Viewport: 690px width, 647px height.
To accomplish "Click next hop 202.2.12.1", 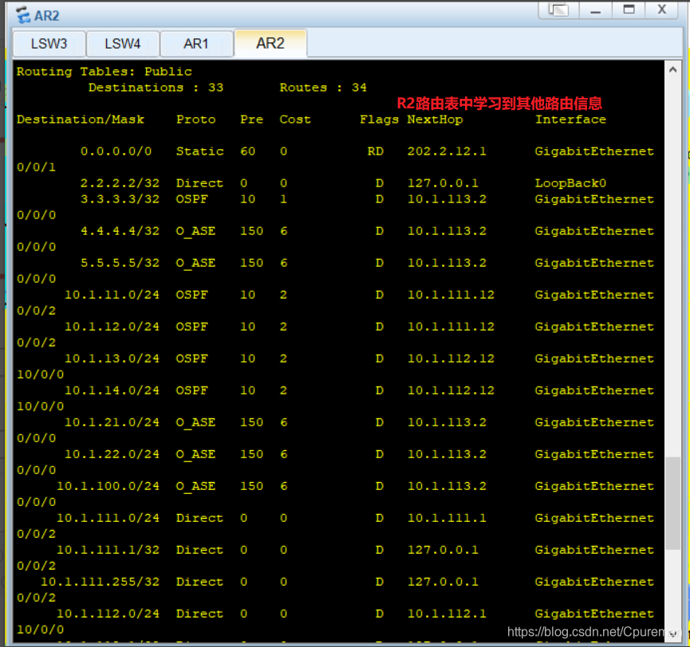I will 447,151.
